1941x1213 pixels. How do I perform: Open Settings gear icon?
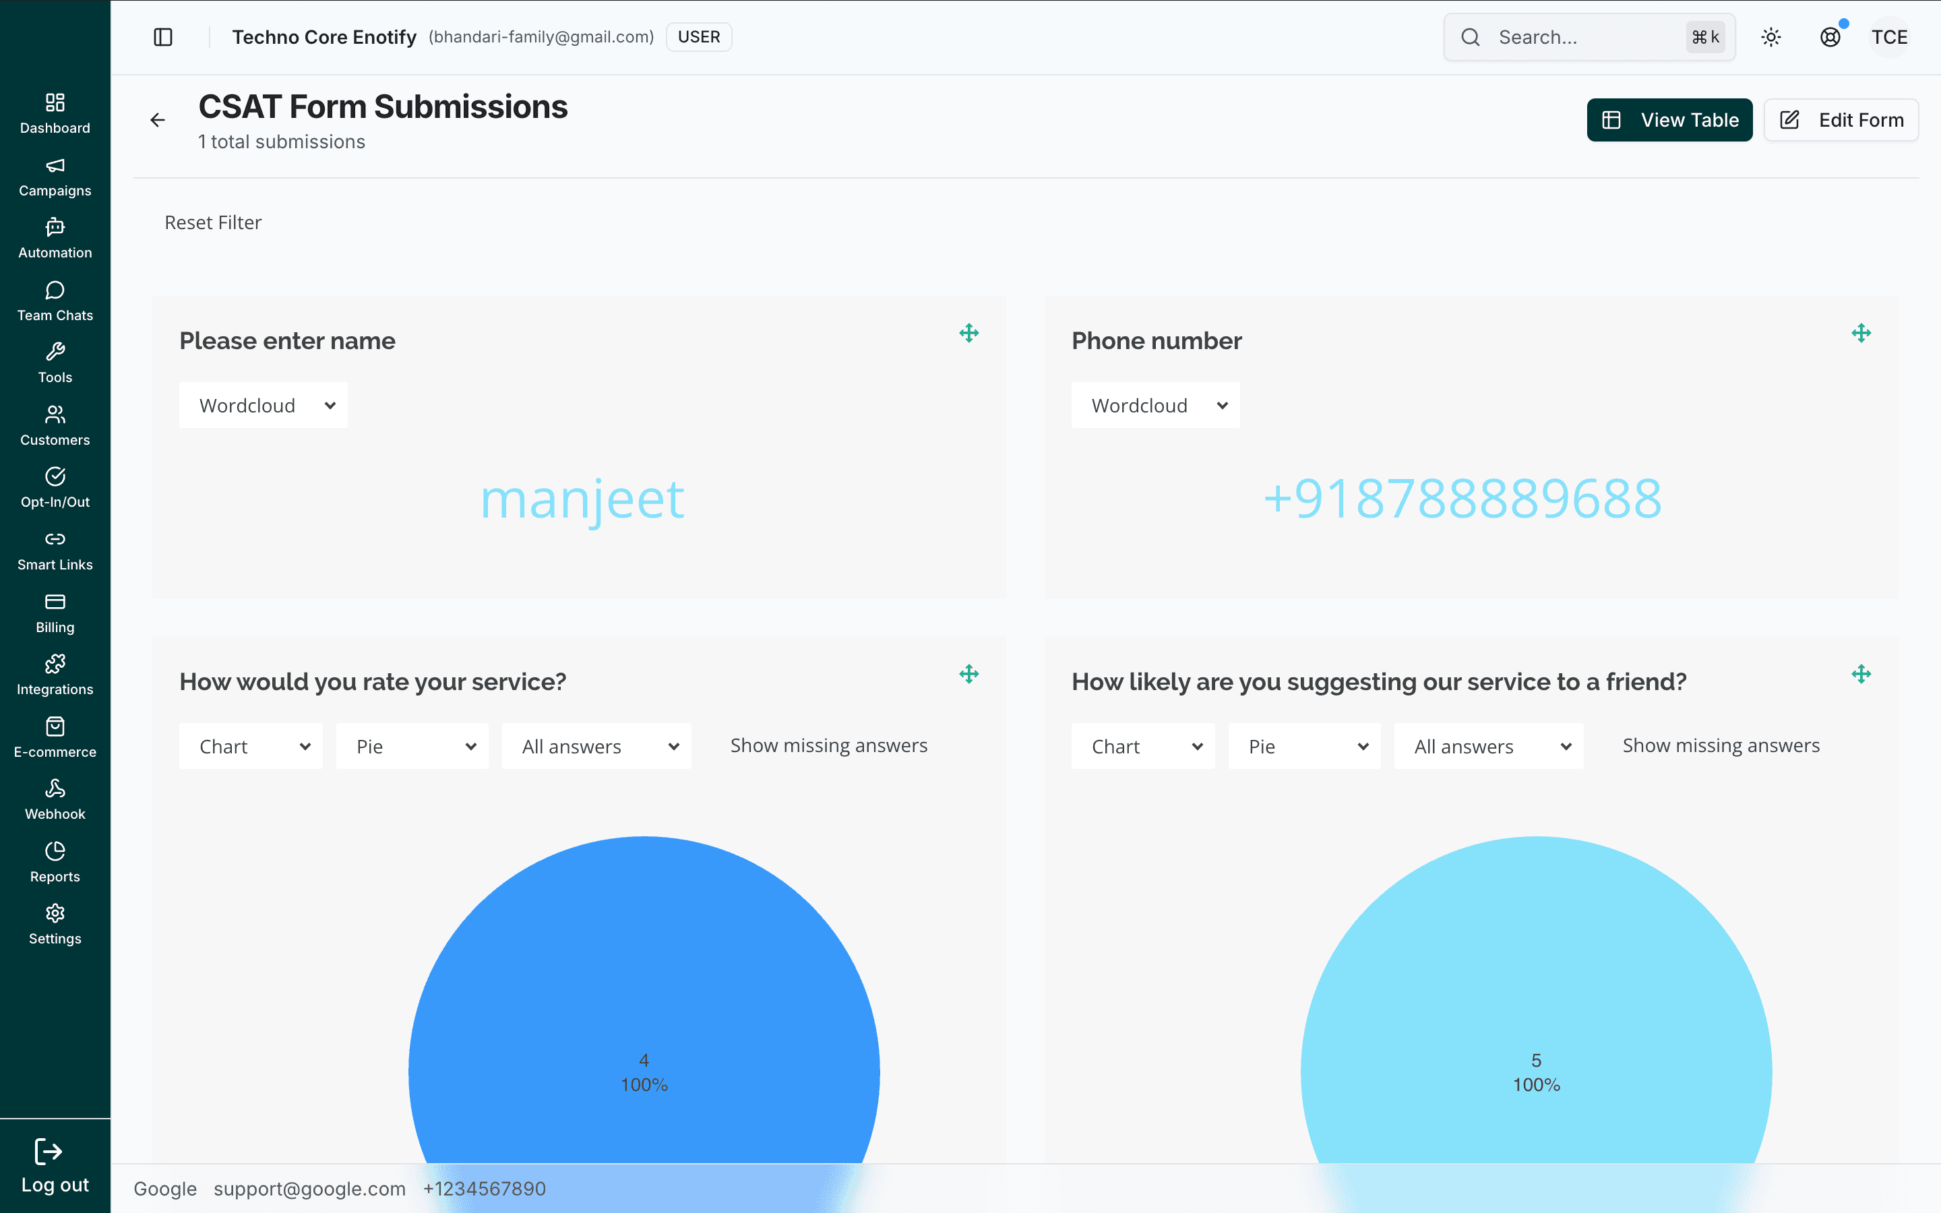coord(55,913)
